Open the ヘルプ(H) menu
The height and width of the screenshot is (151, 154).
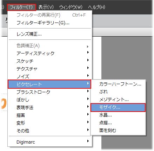pyautogui.click(x=96, y=7)
